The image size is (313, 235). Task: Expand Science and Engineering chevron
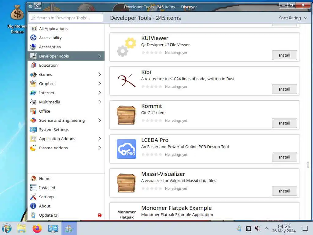(x=100, y=121)
